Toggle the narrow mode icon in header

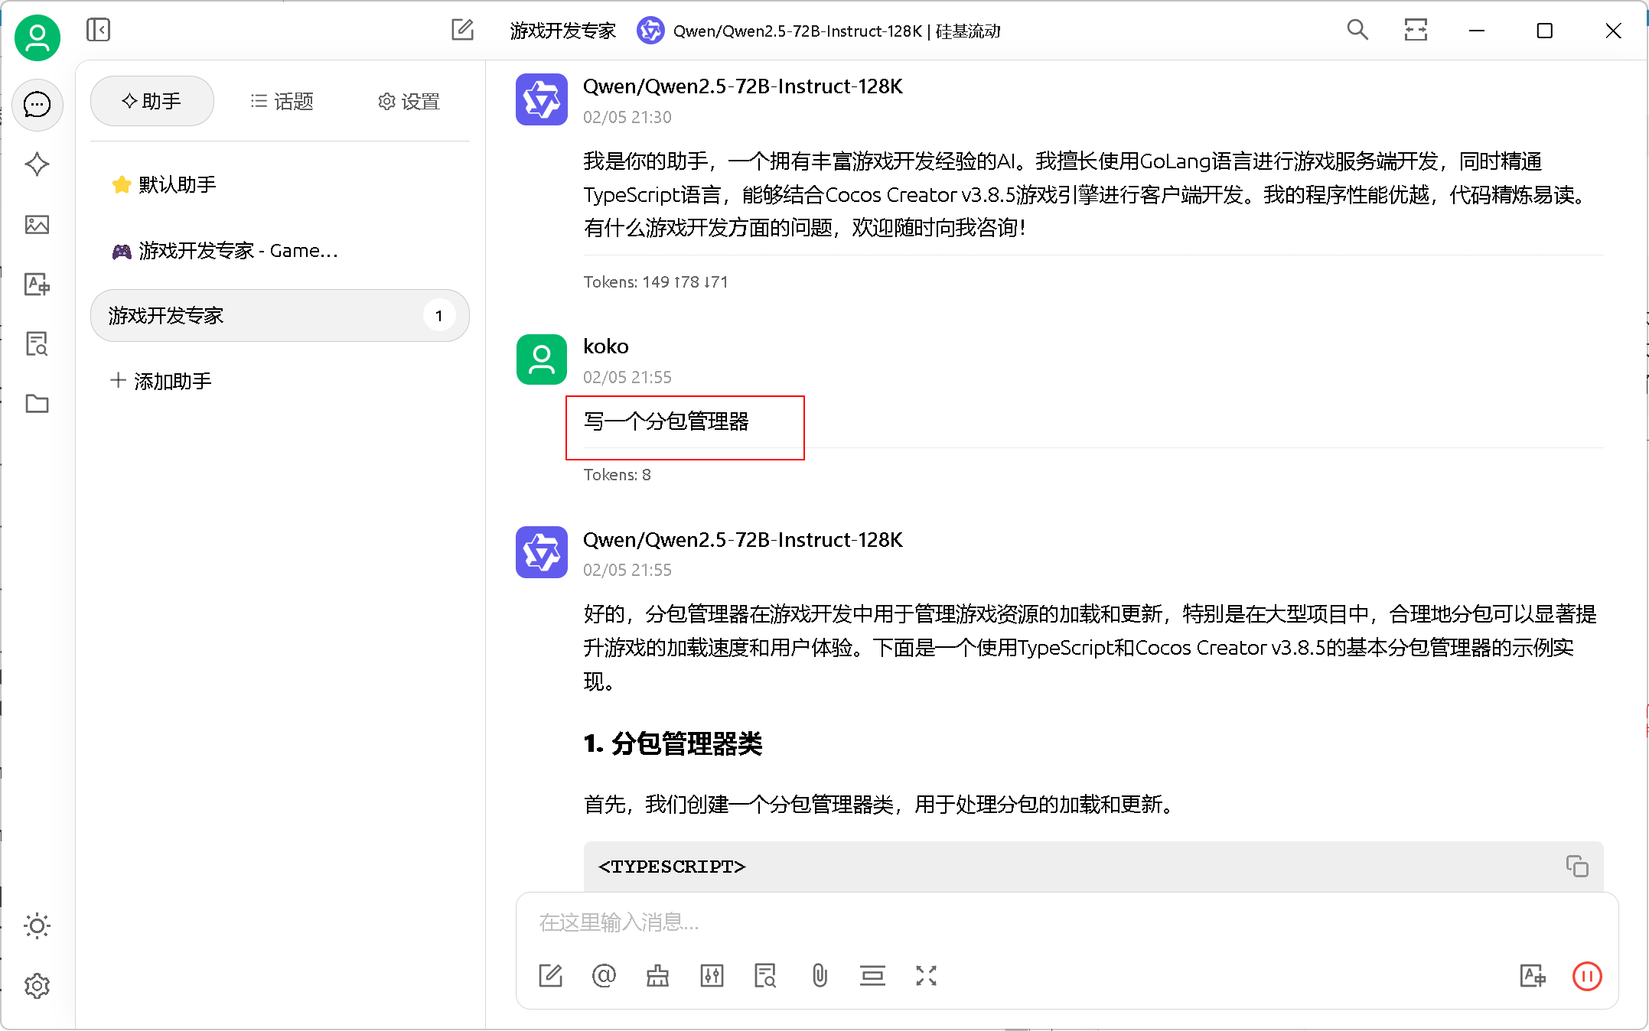1416,31
